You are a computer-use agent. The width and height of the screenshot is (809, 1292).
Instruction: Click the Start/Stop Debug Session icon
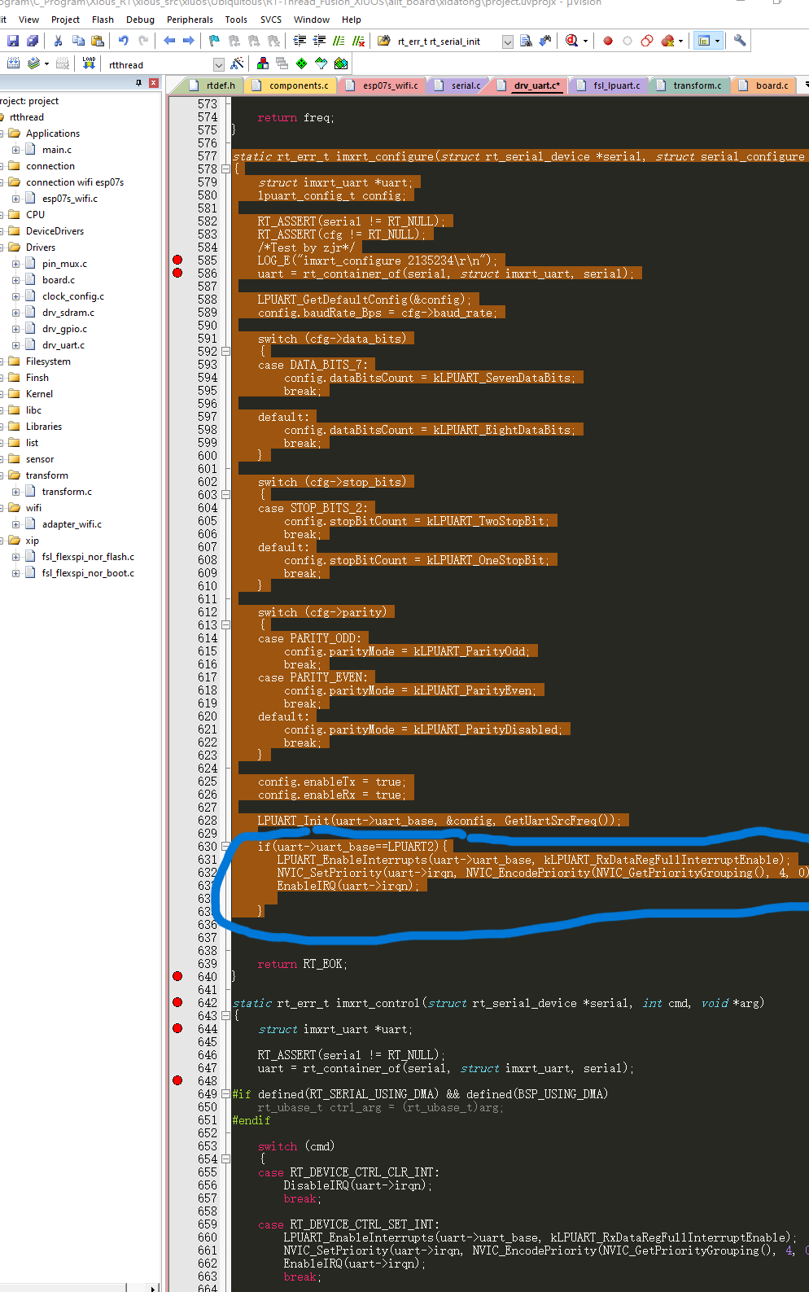coord(571,41)
